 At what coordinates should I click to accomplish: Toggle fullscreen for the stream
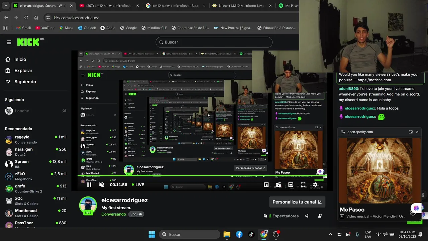point(303,184)
